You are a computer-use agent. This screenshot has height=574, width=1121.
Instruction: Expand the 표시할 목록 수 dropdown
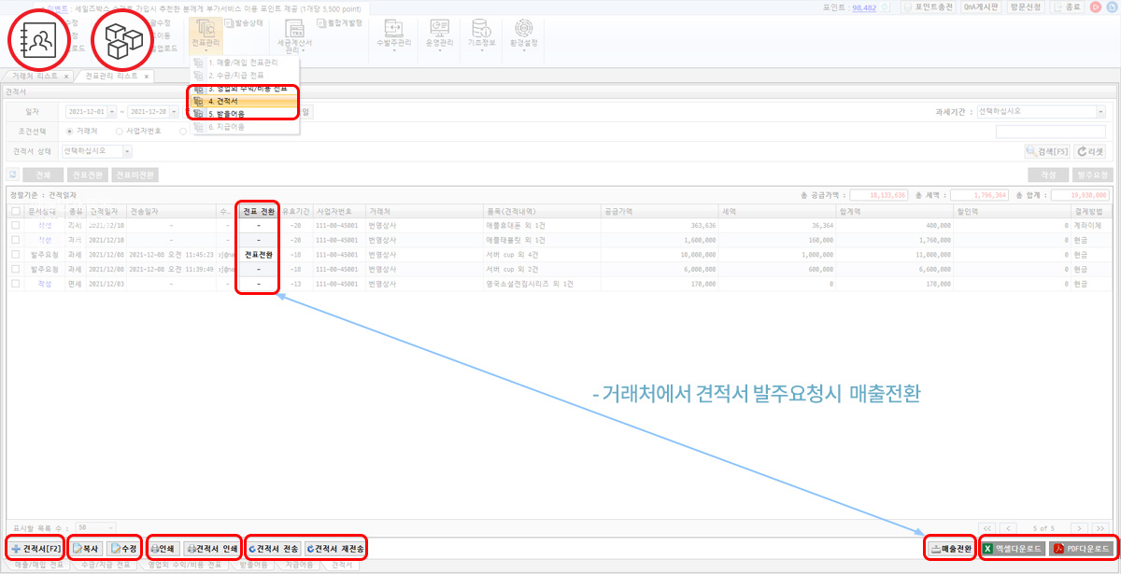96,527
